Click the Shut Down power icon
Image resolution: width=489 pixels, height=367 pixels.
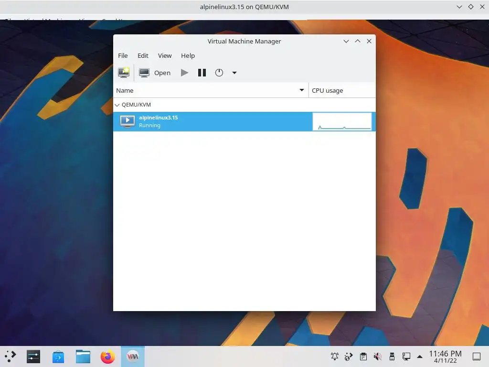219,73
